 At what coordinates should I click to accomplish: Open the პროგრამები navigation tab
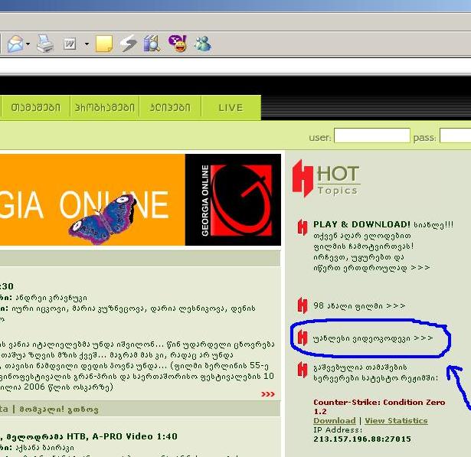[x=104, y=107]
